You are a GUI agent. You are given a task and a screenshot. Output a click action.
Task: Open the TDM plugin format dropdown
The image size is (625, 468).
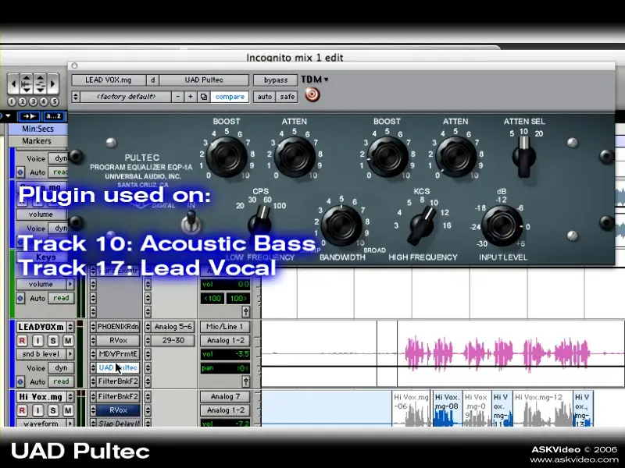click(x=315, y=80)
